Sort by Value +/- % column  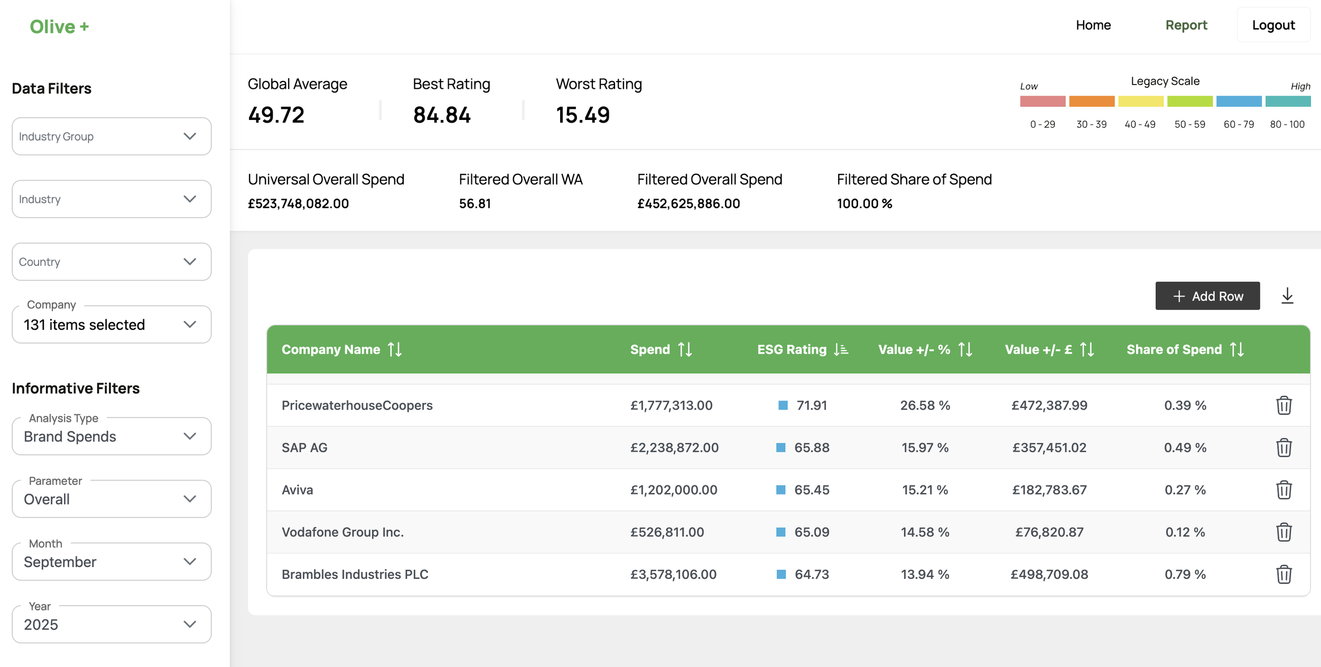click(965, 349)
